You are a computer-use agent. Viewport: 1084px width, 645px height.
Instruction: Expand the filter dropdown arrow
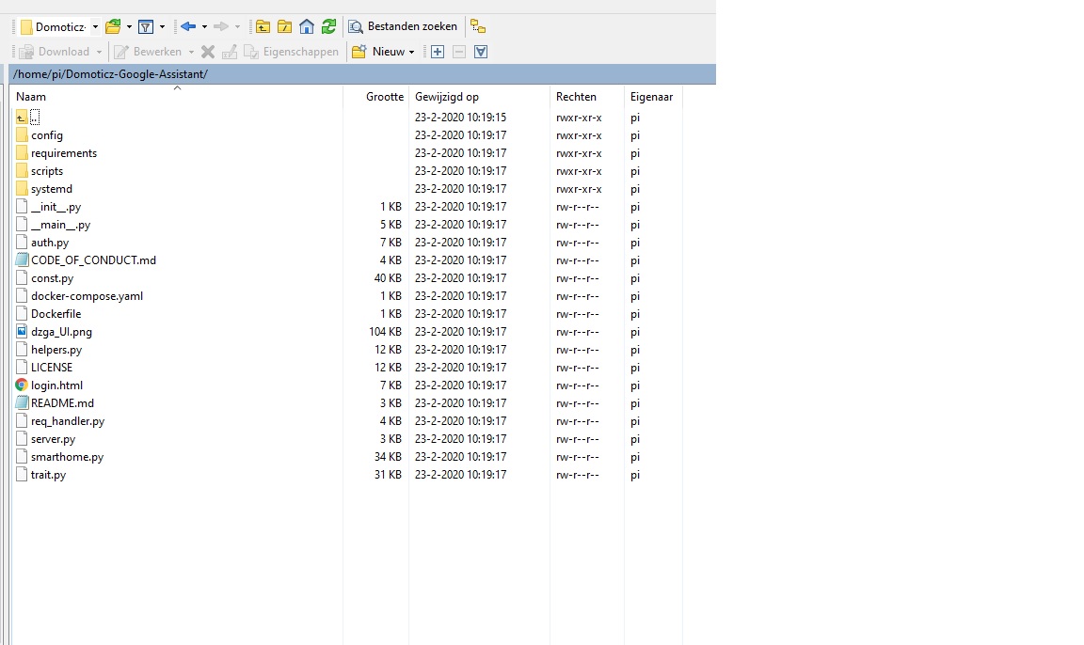click(x=163, y=27)
